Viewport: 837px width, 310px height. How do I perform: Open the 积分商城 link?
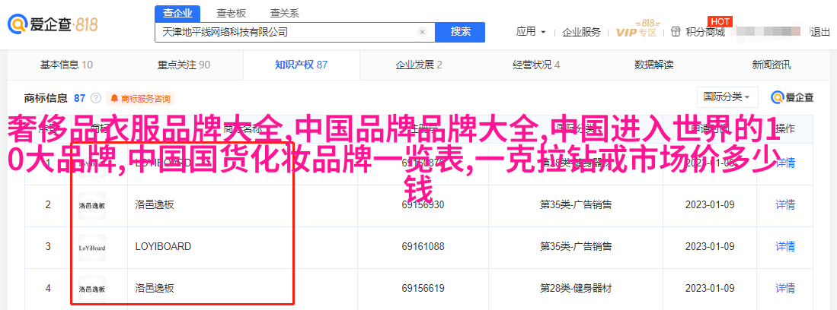[x=706, y=32]
